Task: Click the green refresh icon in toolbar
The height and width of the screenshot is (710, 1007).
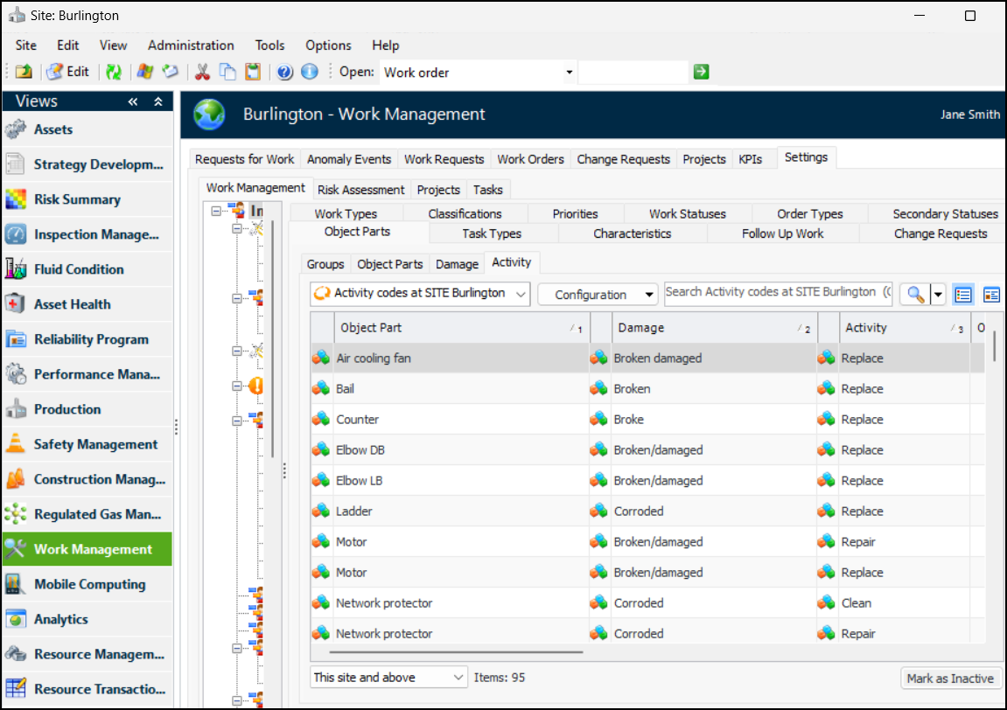Action: 114,72
